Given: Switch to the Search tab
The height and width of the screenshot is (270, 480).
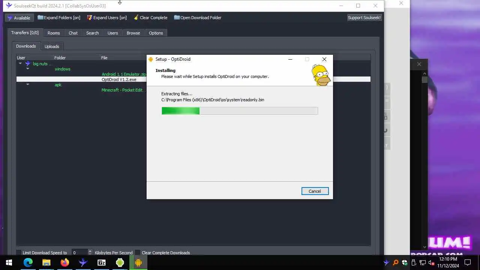Looking at the screenshot, I should (92, 33).
